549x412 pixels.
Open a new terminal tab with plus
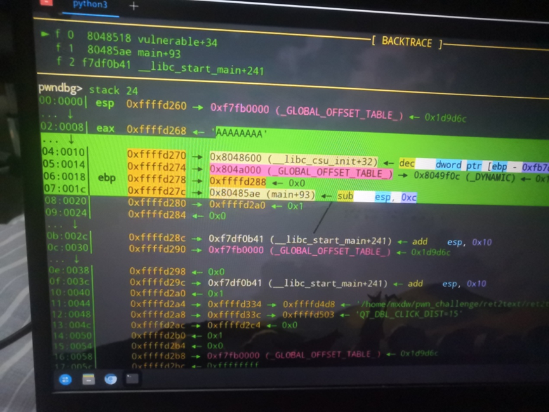[x=134, y=6]
